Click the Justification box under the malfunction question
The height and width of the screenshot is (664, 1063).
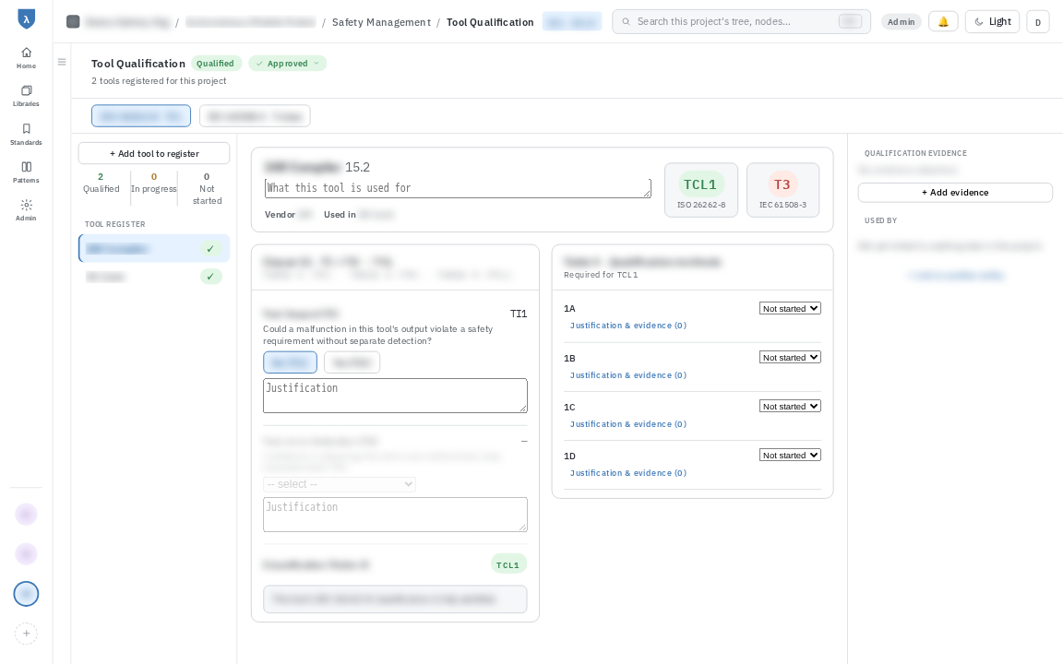pos(395,396)
